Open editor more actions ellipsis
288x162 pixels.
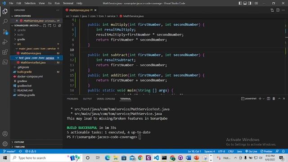[283, 10]
